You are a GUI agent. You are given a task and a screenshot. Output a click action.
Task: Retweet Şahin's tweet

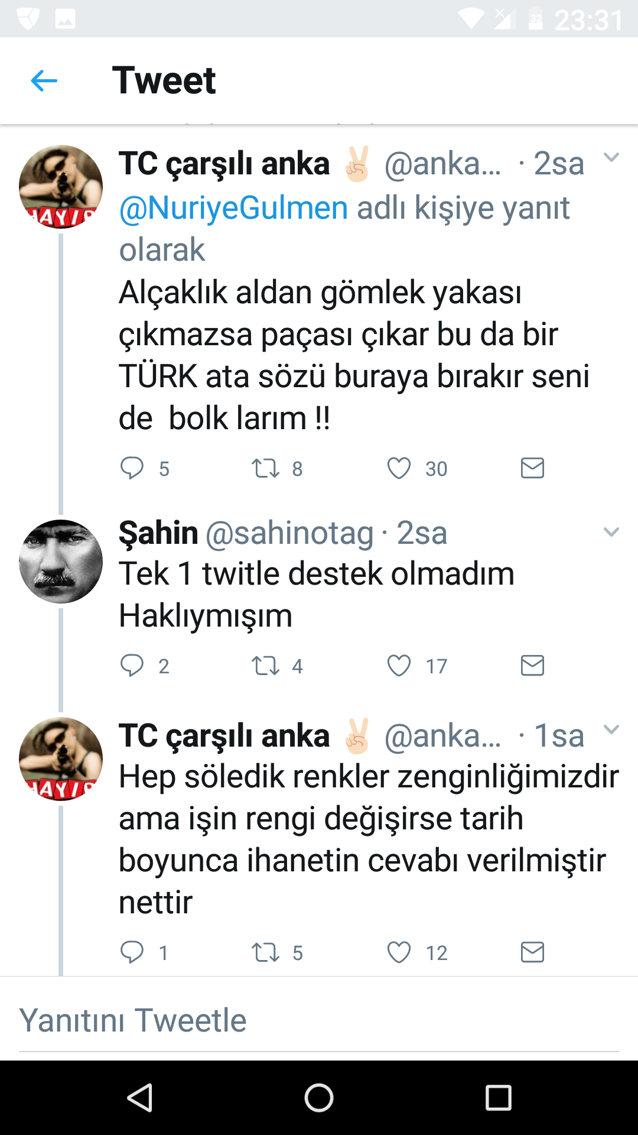click(265, 666)
